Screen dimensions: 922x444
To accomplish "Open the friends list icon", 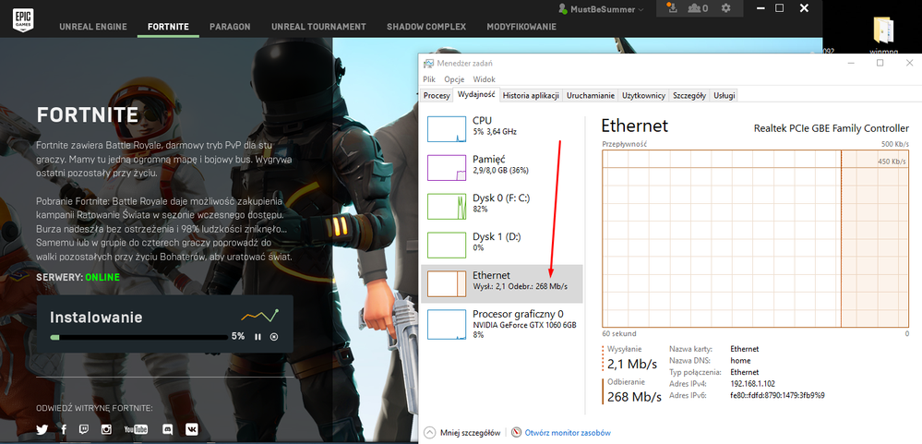I will (x=697, y=8).
